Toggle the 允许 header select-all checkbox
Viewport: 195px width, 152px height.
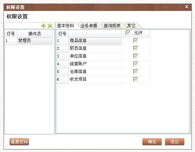coord(128,33)
